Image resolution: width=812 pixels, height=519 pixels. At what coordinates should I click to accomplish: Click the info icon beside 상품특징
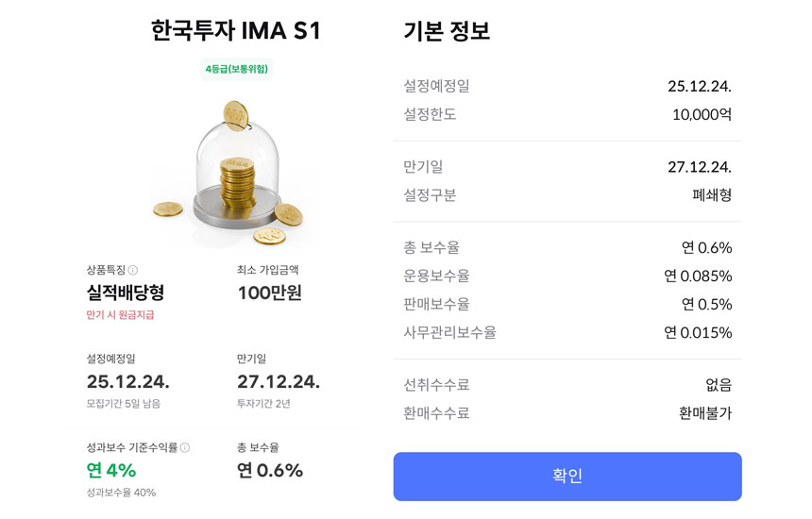[x=132, y=271]
